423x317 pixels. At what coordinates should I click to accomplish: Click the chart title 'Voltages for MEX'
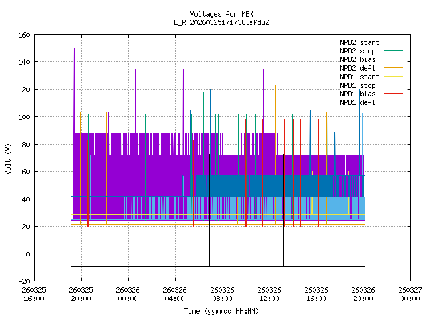[221, 14]
